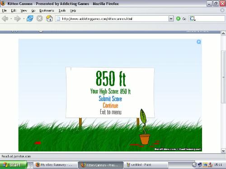Click the browser Back arrow icon
This screenshot has width=226, height=169.
[x=5, y=19]
